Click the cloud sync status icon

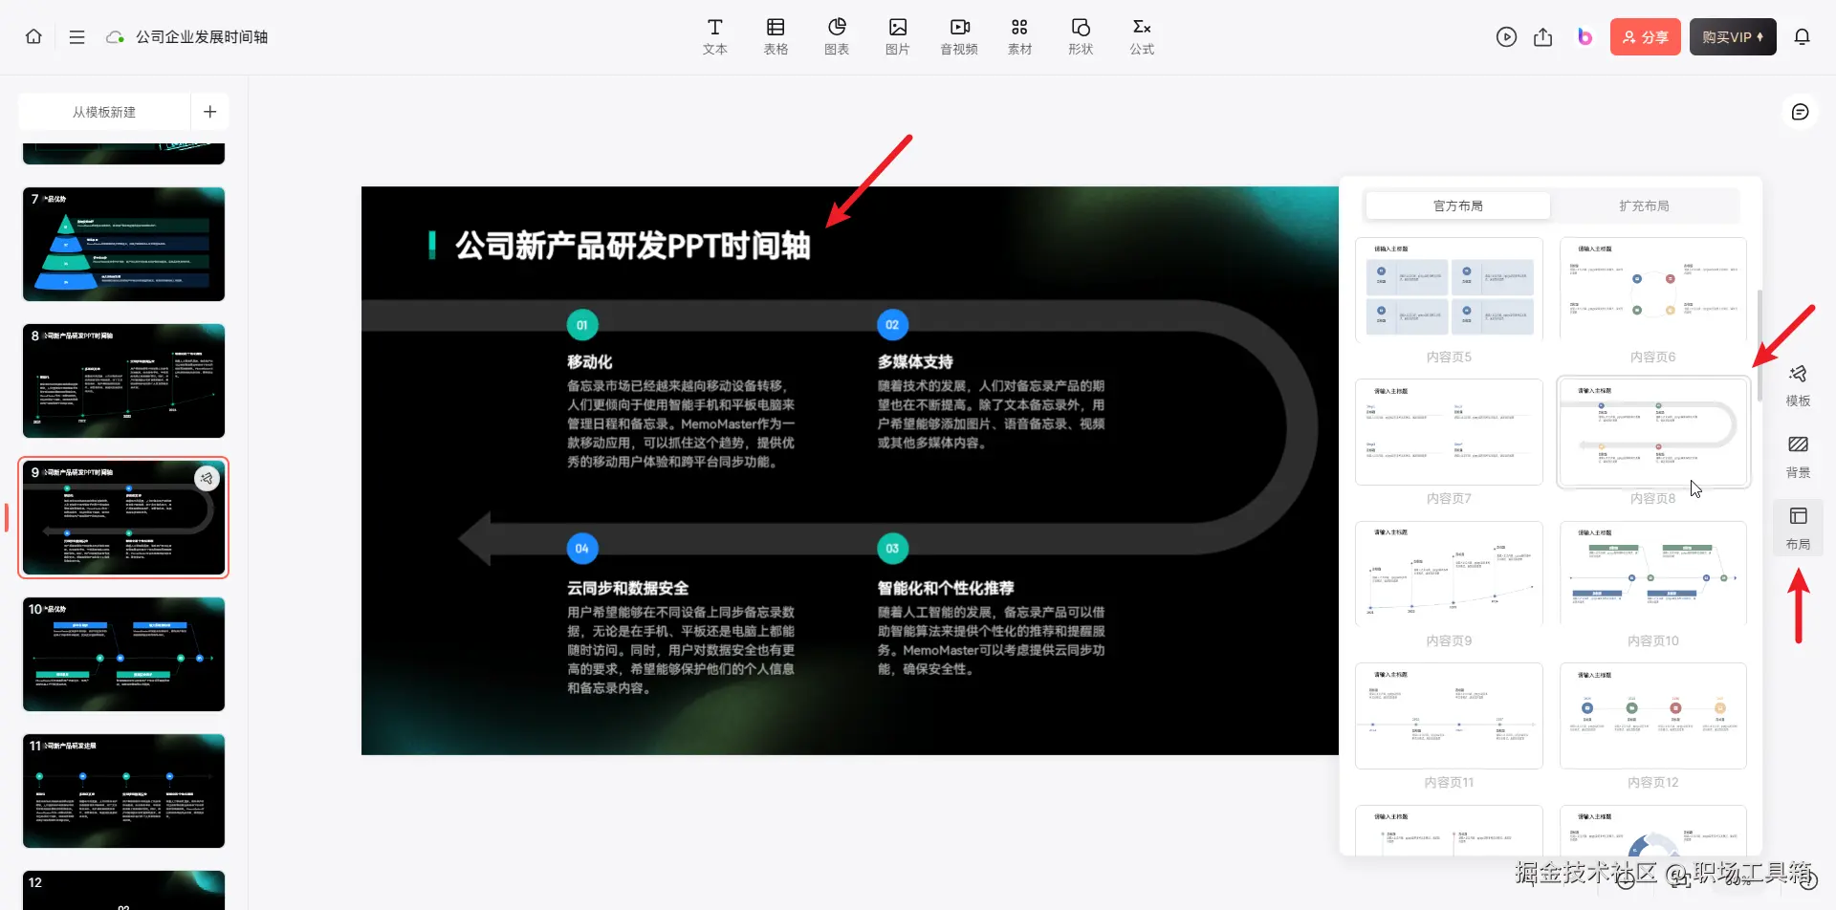(115, 37)
